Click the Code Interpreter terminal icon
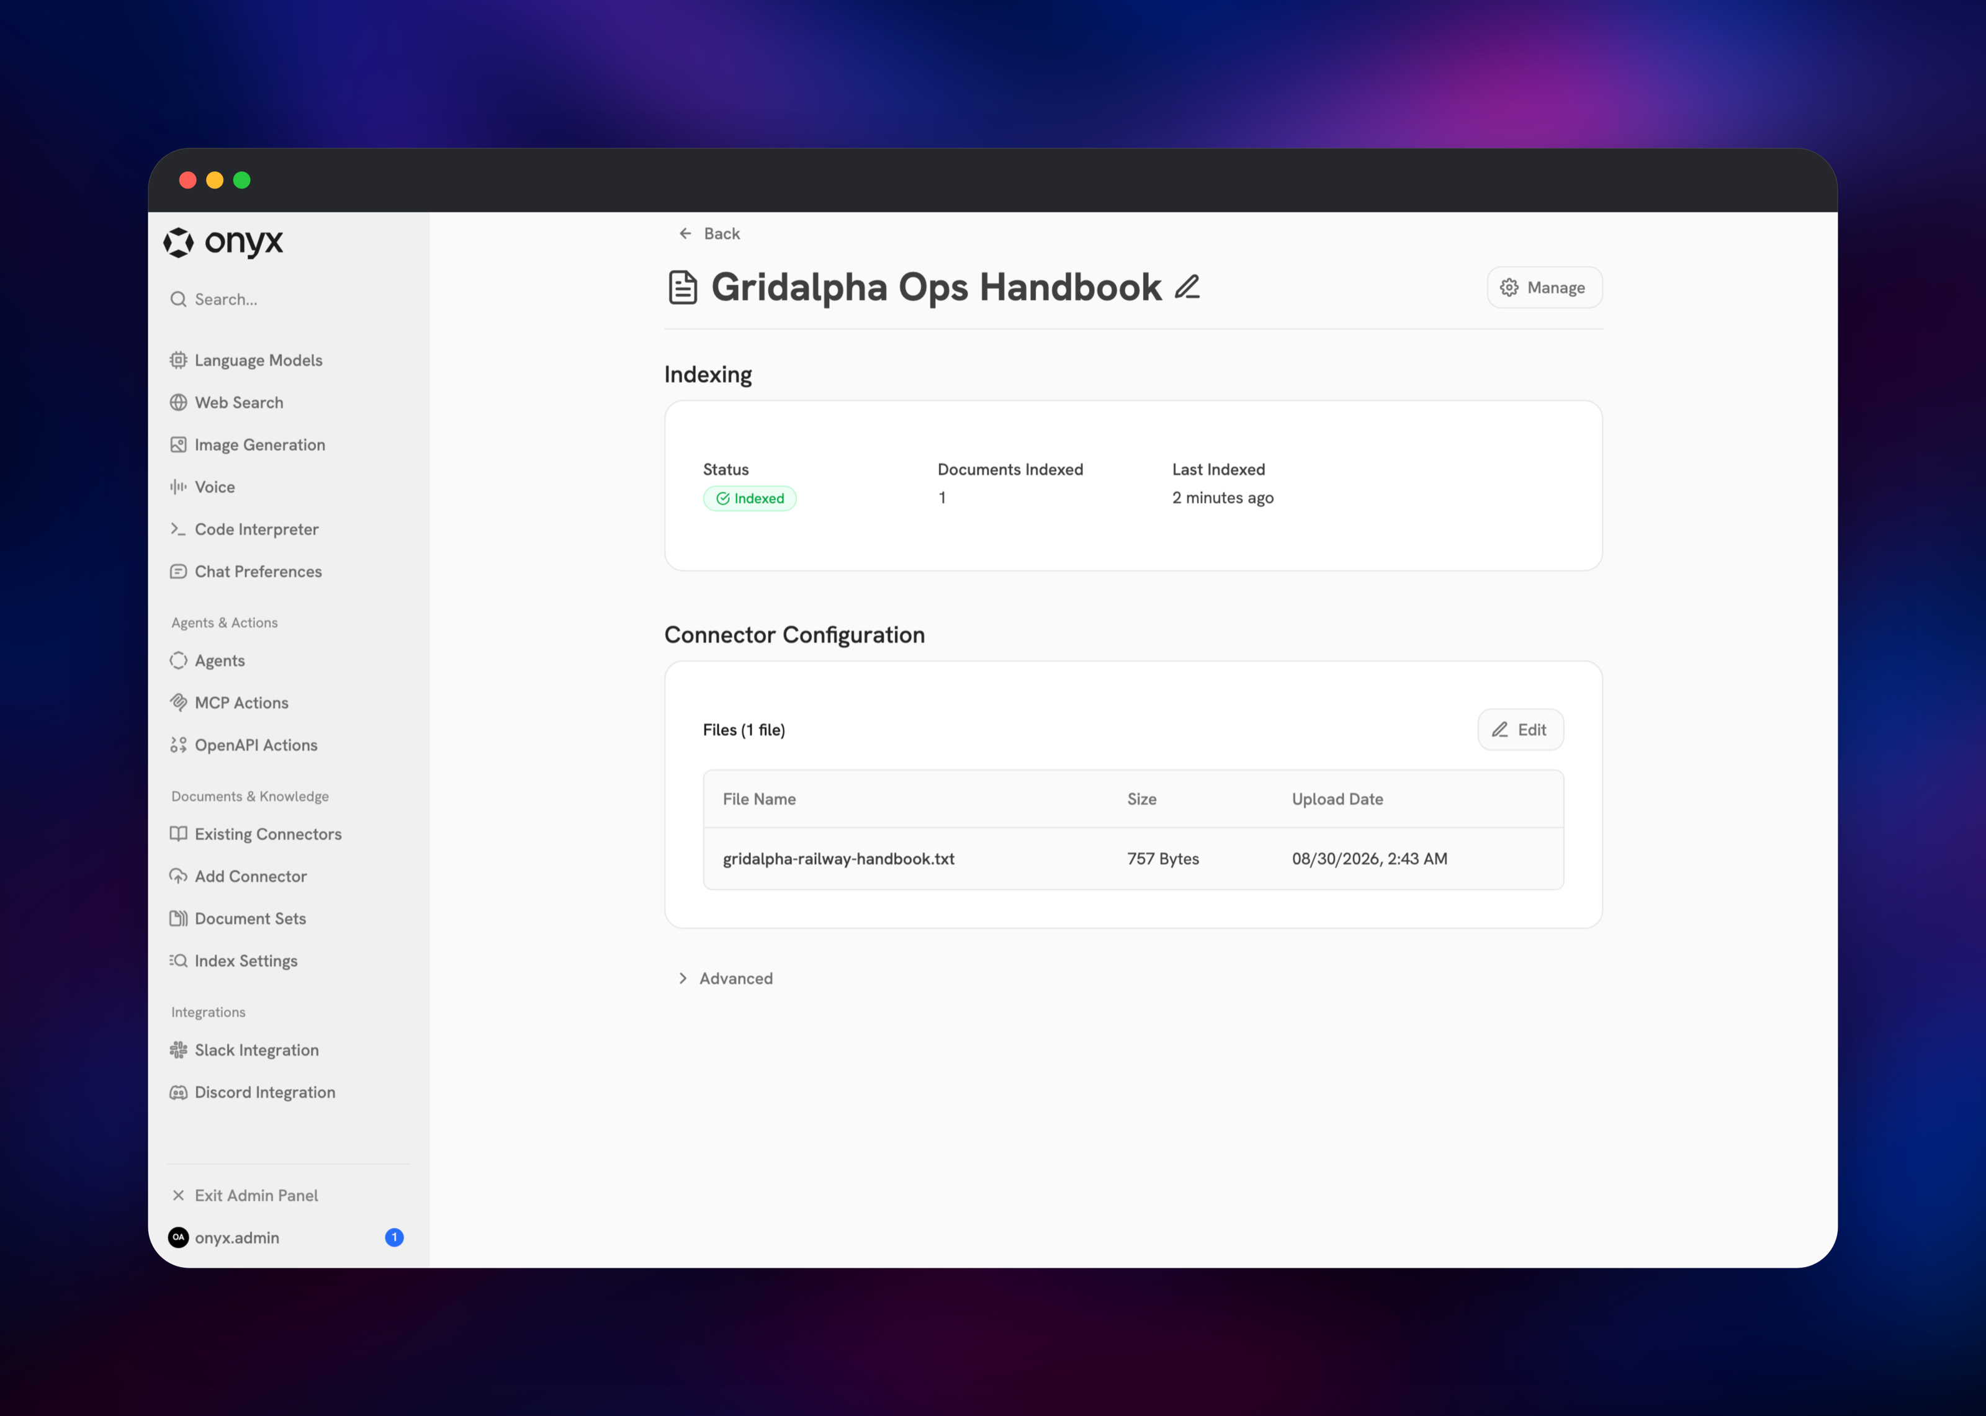The width and height of the screenshot is (1986, 1416). tap(179, 529)
